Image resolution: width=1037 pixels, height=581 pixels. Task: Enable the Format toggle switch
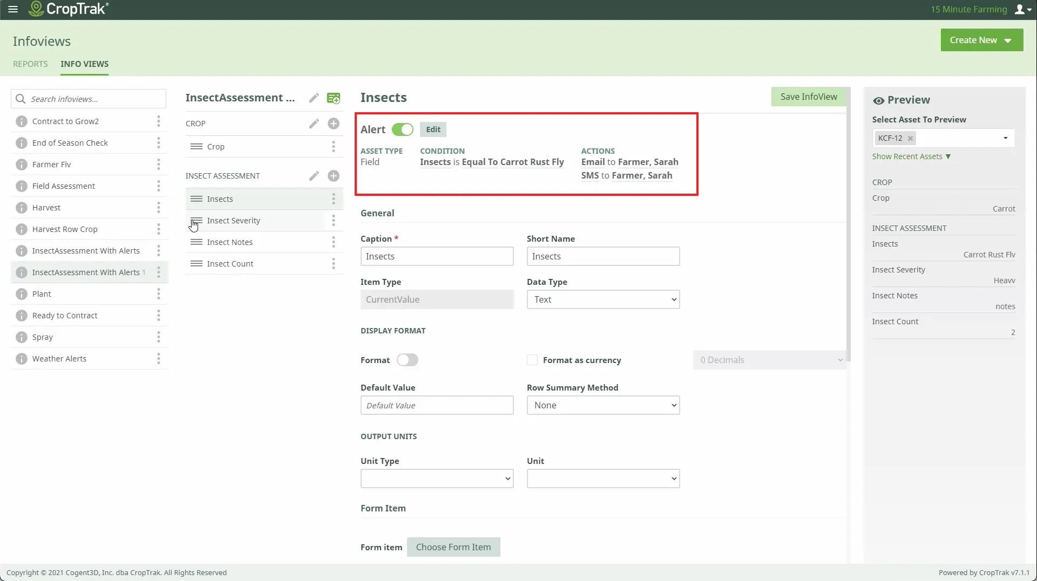(x=408, y=360)
